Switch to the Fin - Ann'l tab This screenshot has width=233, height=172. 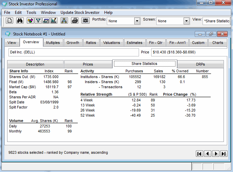pos(178,43)
